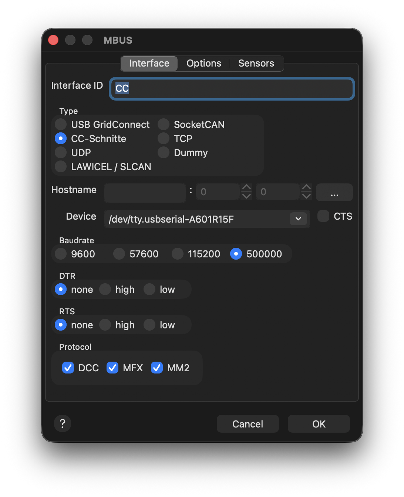This screenshot has height=497, width=404.
Task: Confirm settings with the OK button
Action: [319, 424]
